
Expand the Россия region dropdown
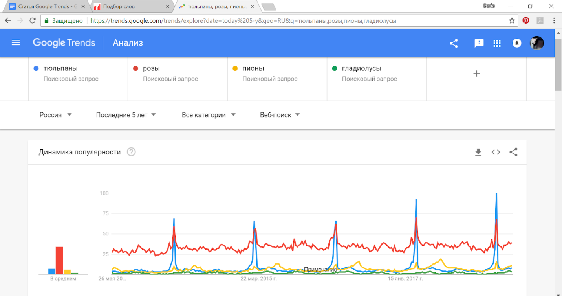pos(56,115)
